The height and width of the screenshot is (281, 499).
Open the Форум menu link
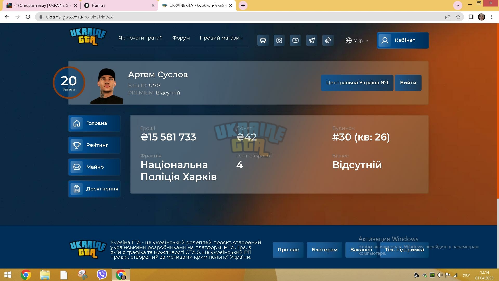[x=181, y=38]
